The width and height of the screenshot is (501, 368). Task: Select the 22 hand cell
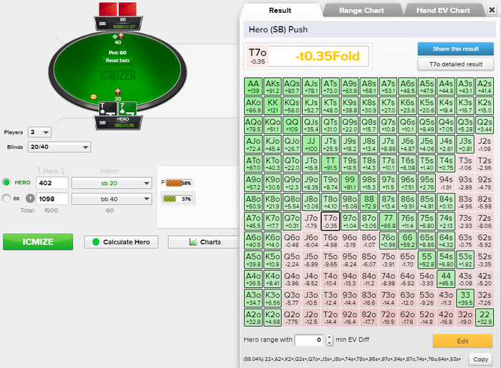(x=485, y=317)
